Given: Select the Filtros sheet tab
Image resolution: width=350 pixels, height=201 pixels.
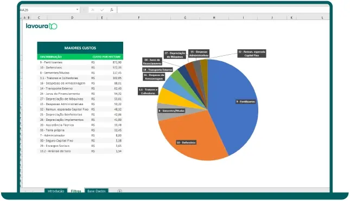Looking at the screenshot, I should point(76,191).
